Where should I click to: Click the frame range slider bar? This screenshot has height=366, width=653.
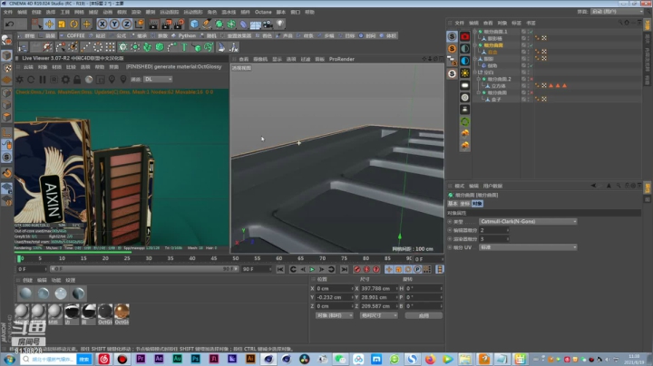pyautogui.click(x=144, y=269)
